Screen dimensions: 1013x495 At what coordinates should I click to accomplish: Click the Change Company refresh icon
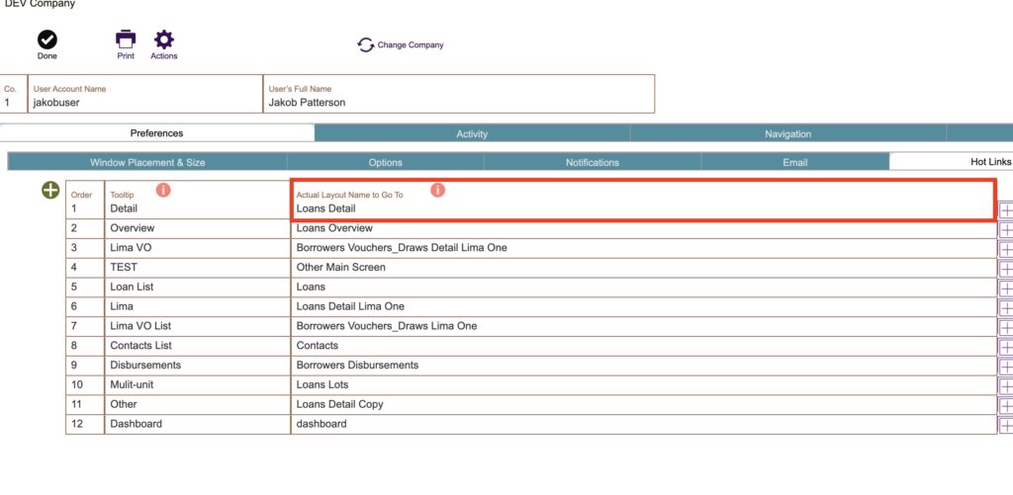coord(366,45)
